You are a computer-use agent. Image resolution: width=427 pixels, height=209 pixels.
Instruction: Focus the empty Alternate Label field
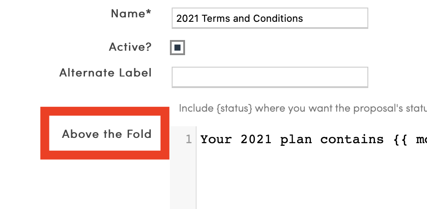pyautogui.click(x=269, y=77)
